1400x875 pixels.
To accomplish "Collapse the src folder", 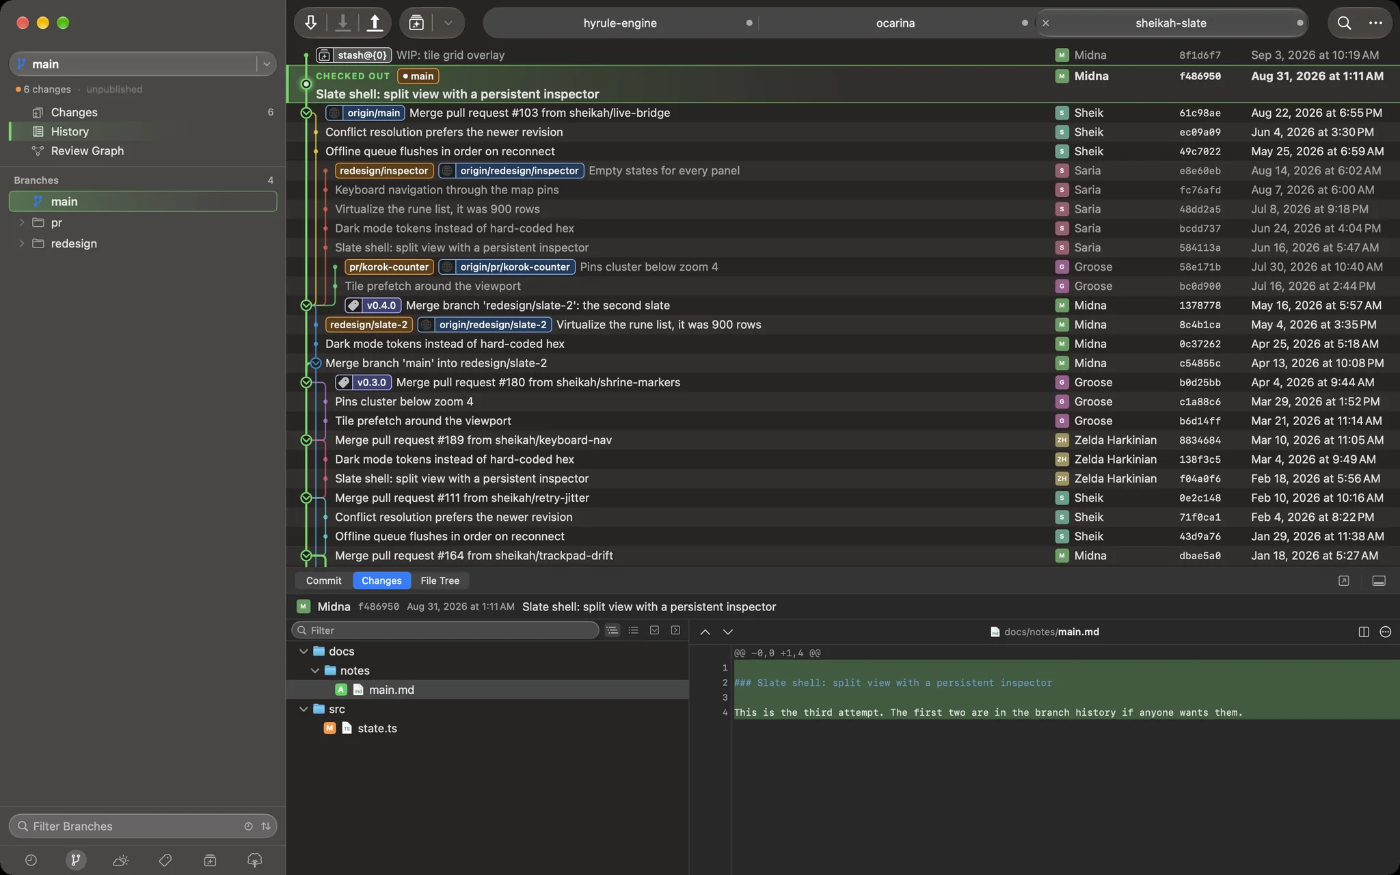I will point(304,709).
